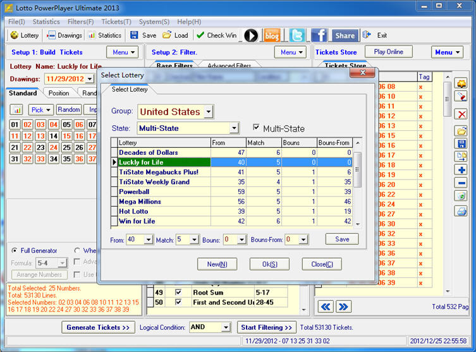Screen dimensions: 476x352
Task: Click the Close(C) button
Action: click(322, 264)
